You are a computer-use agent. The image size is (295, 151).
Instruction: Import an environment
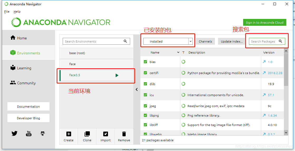(x=106, y=136)
